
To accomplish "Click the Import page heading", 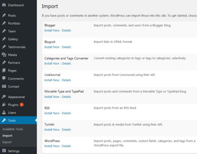I will click(50, 6).
